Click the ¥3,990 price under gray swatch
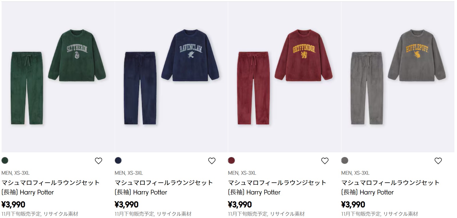Screen dimensions: 457x218 click(x=353, y=205)
